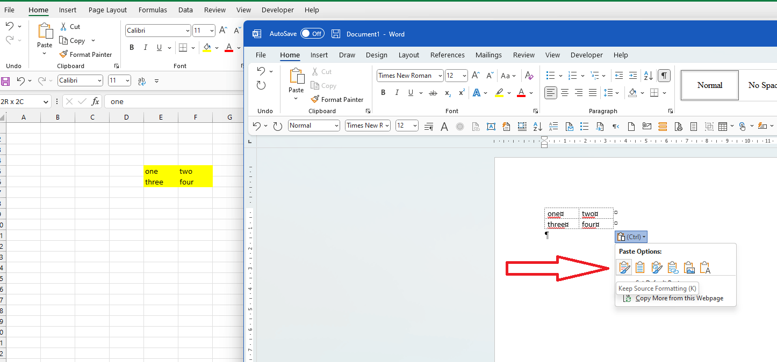Switch to the Mailings ribbon tab

tap(488, 55)
